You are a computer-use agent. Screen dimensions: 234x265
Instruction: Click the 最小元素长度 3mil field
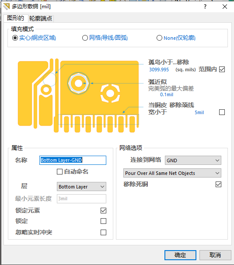point(81,199)
